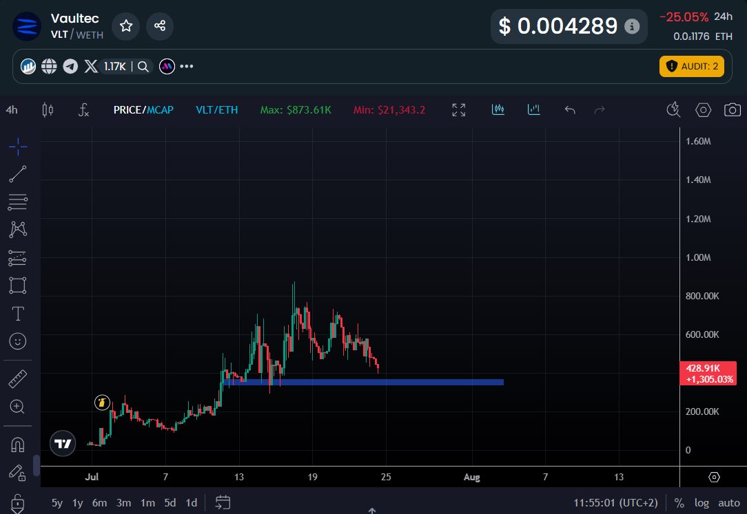Viewport: 747px width, 514px height.
Task: Open candlestick chart style selector
Action: tap(48, 110)
